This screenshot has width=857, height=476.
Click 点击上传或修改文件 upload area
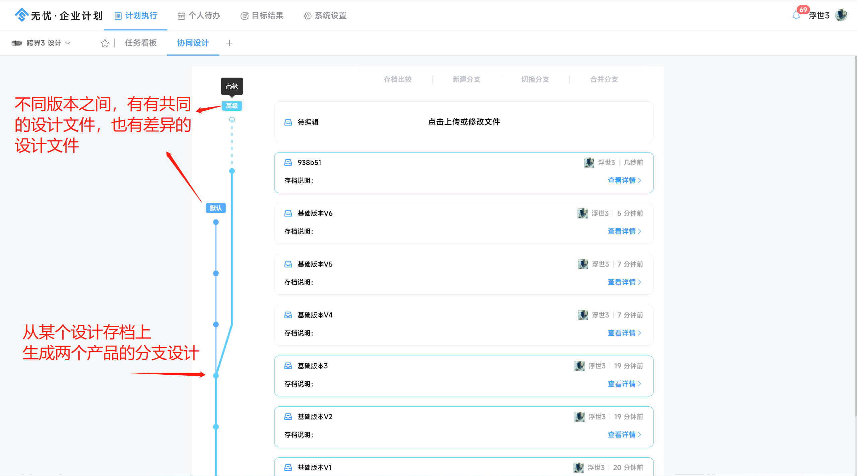coord(464,122)
